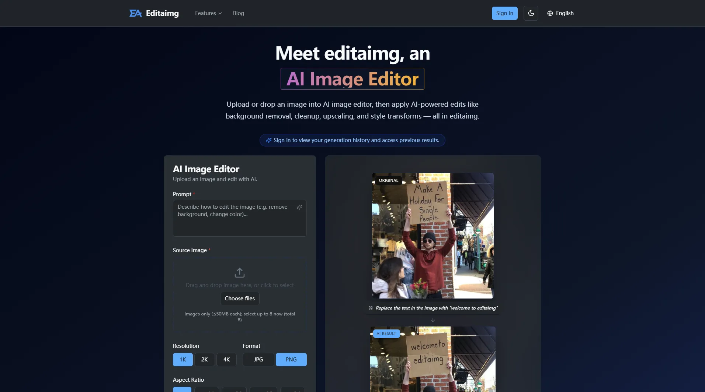Click the prompt enhance sparkle icon
The image size is (705, 392).
299,207
